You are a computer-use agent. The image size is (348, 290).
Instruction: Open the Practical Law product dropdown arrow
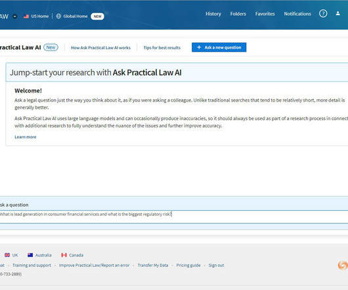coord(15,16)
